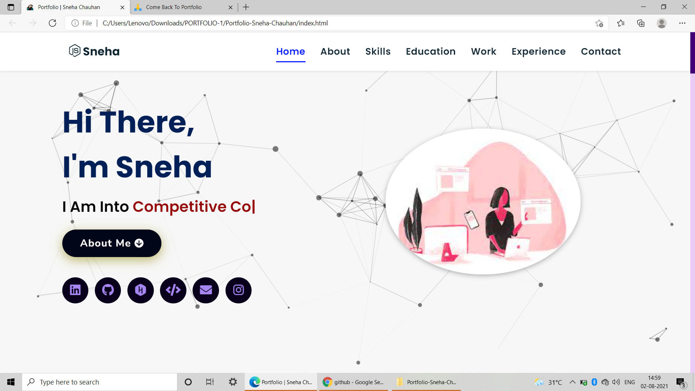The image size is (695, 391).
Task: Open browser Collections icon
Action: tap(641, 23)
